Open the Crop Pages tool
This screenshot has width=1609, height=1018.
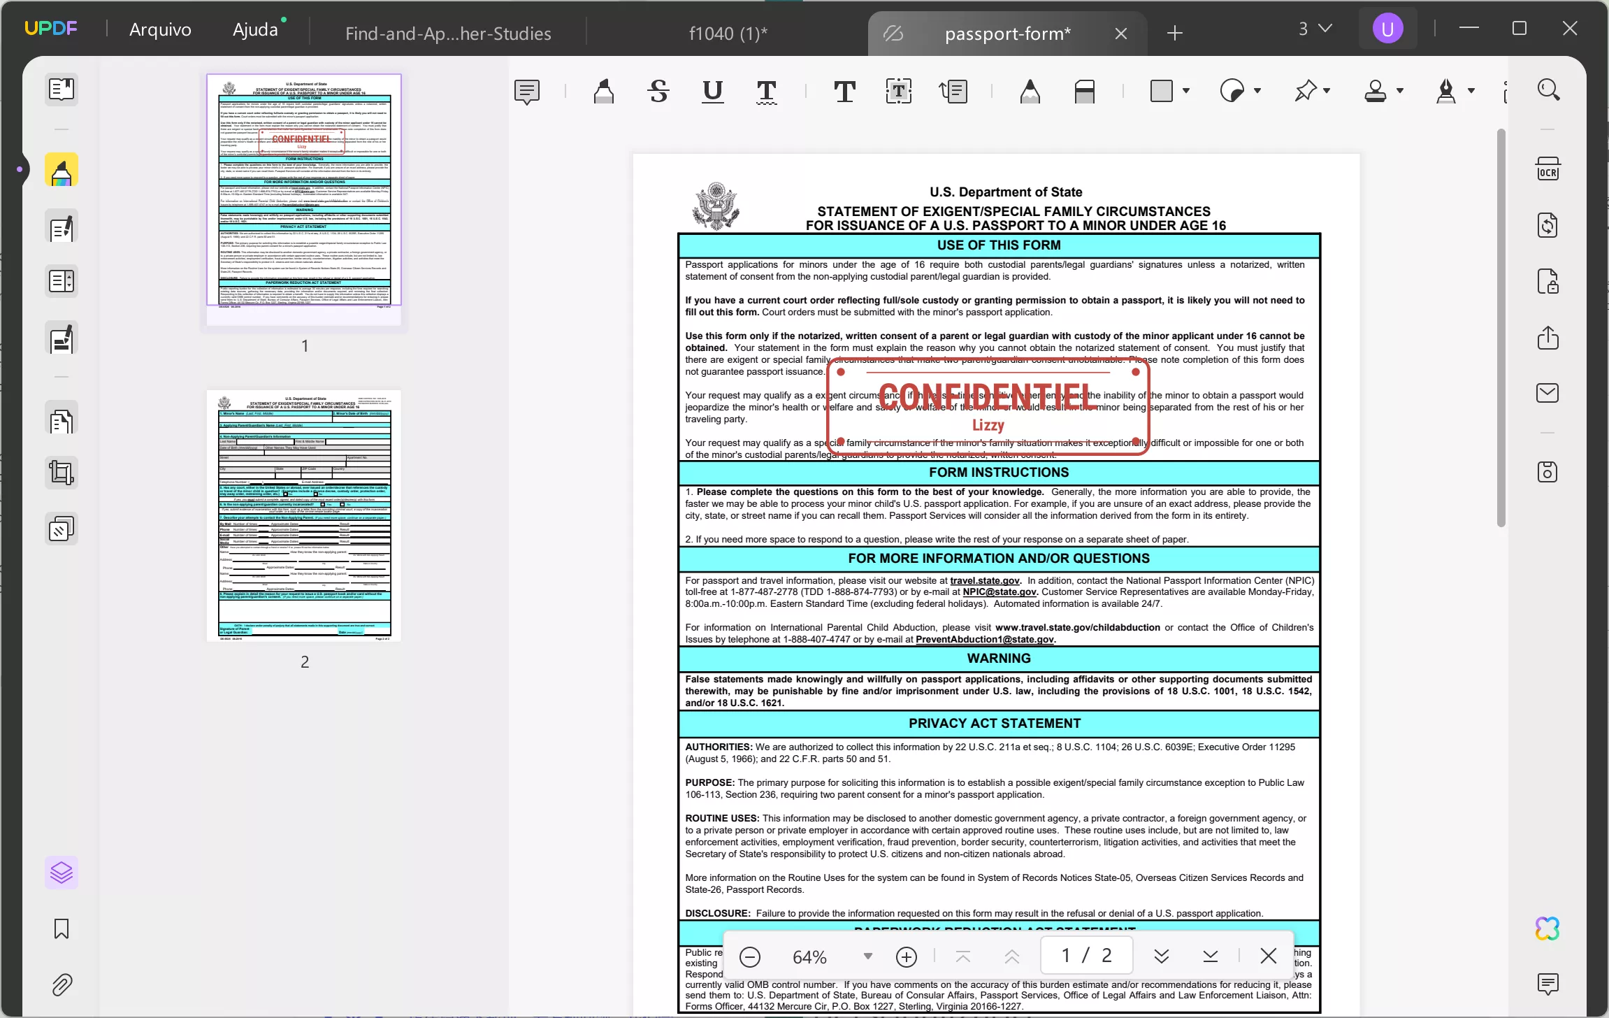pyautogui.click(x=62, y=472)
